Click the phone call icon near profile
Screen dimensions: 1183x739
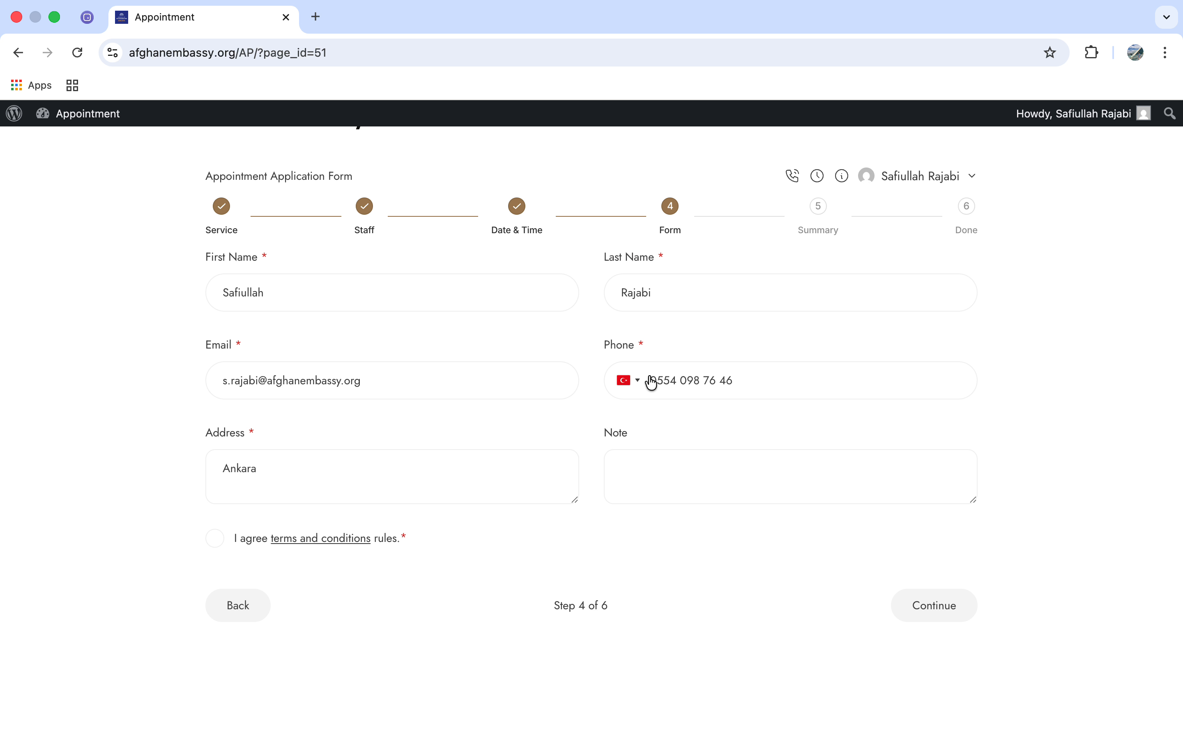[x=792, y=175]
